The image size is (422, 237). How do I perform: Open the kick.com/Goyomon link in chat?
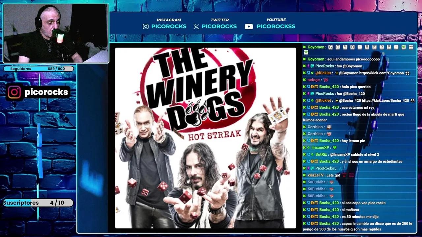click(381, 73)
